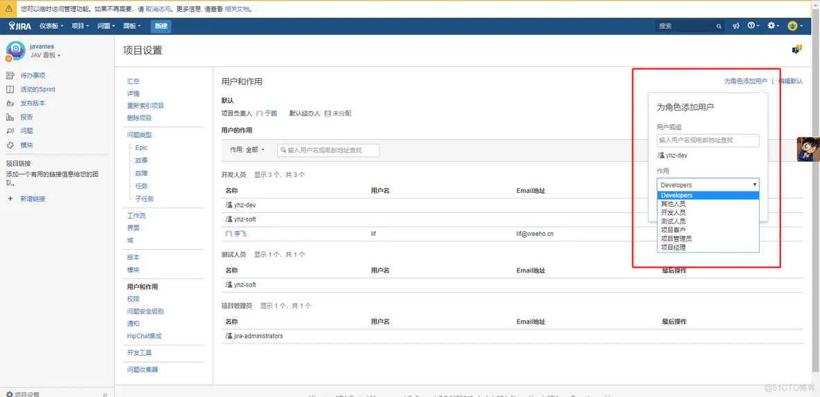The width and height of the screenshot is (820, 397).
Task: Open the 工作流 settings link
Action: point(136,216)
